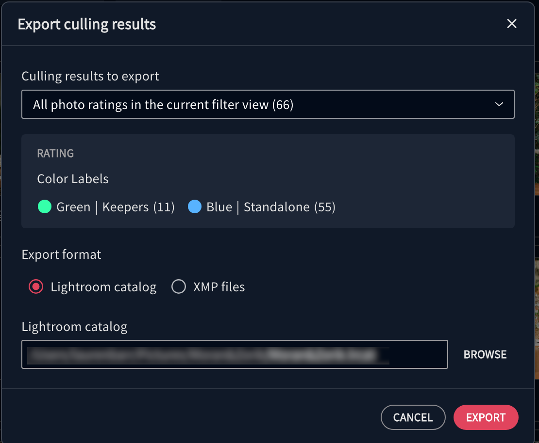Browse for a Lightroom catalog file

point(485,354)
